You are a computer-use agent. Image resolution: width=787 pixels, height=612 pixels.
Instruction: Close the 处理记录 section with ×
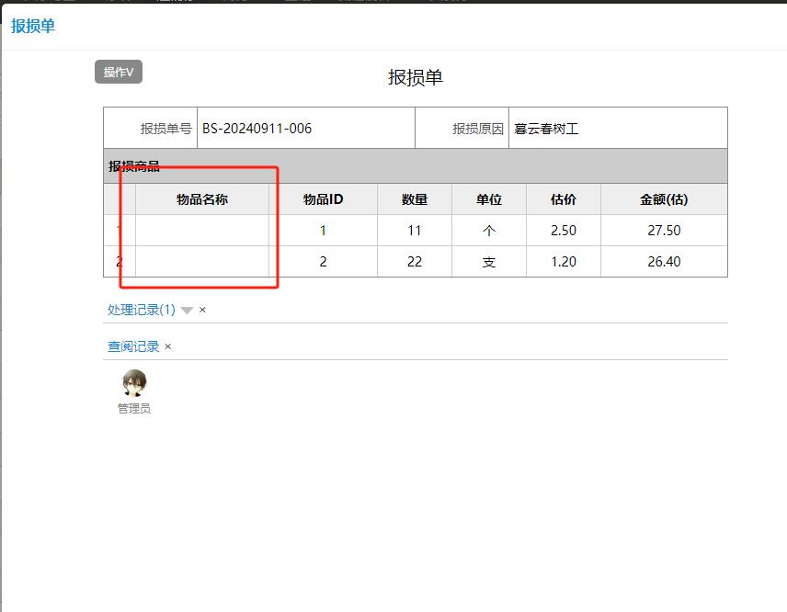tap(202, 310)
